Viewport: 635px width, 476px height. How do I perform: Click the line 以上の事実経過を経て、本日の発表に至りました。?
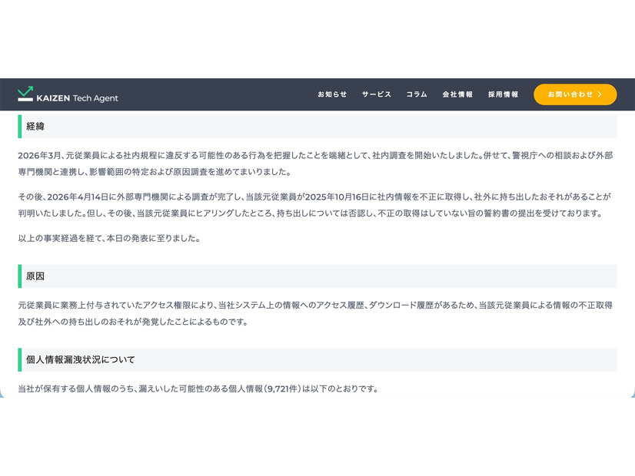coord(109,238)
